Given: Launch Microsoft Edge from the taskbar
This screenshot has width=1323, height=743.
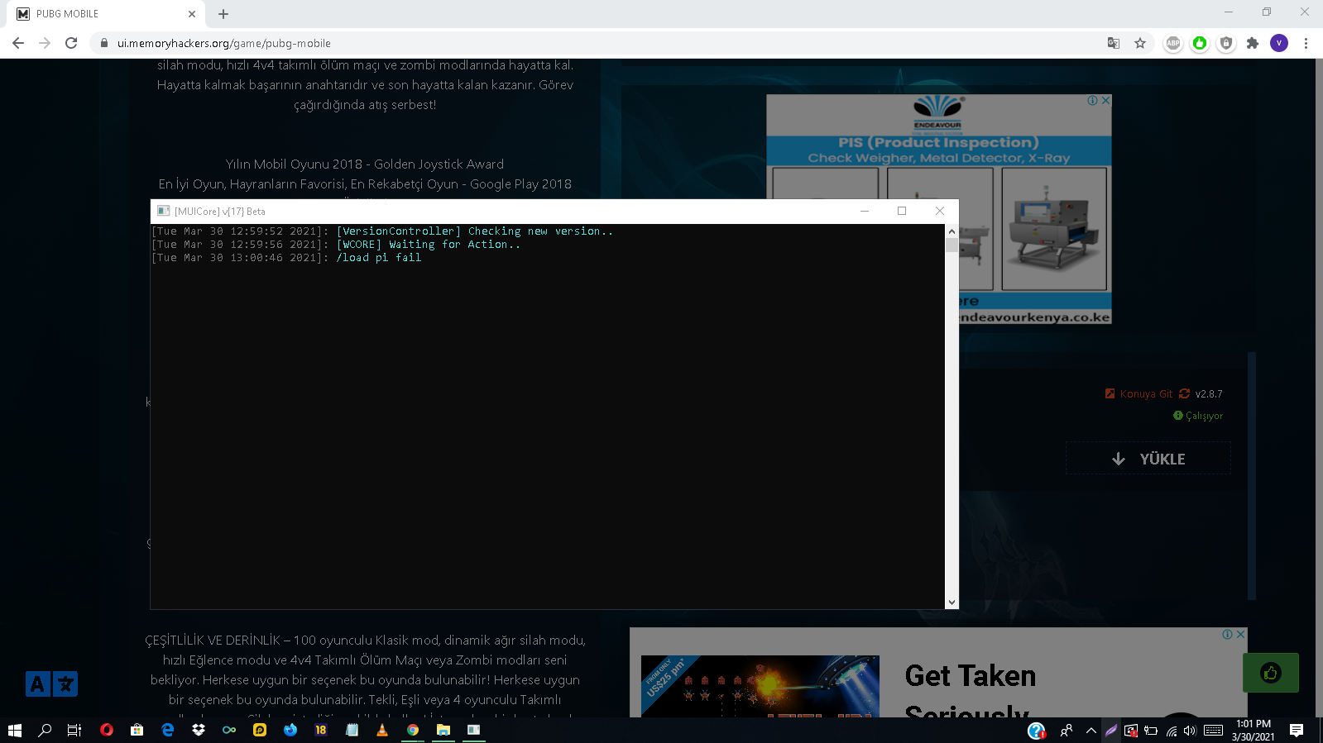Looking at the screenshot, I should pyautogui.click(x=168, y=730).
